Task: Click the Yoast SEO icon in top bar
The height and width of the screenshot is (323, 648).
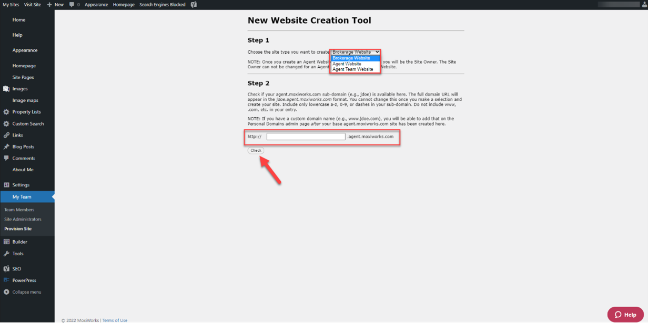Action: 194,5
